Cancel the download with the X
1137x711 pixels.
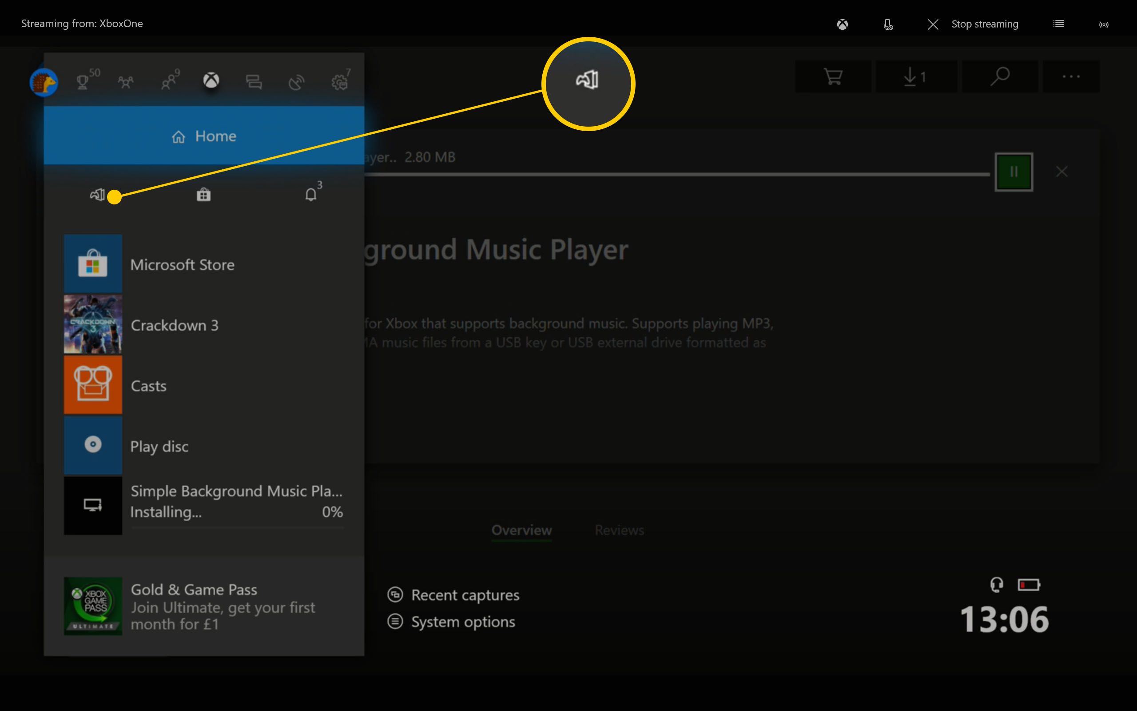(x=1062, y=172)
